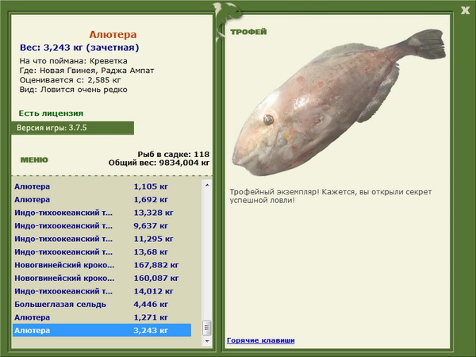476x357 pixels.
Task: Select Индо-тихоокеанский 11,295 кг row
Action: point(102,239)
